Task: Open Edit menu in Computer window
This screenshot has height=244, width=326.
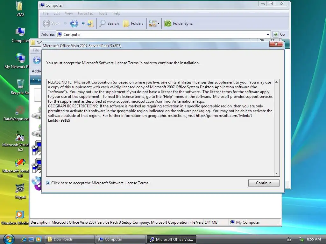Action: pos(57,13)
